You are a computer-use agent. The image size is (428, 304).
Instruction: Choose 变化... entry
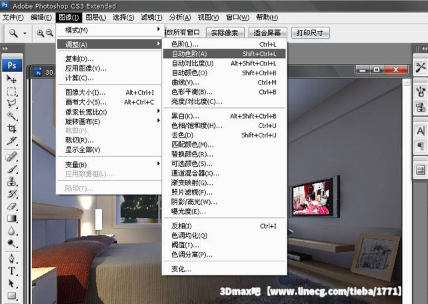click(225, 269)
